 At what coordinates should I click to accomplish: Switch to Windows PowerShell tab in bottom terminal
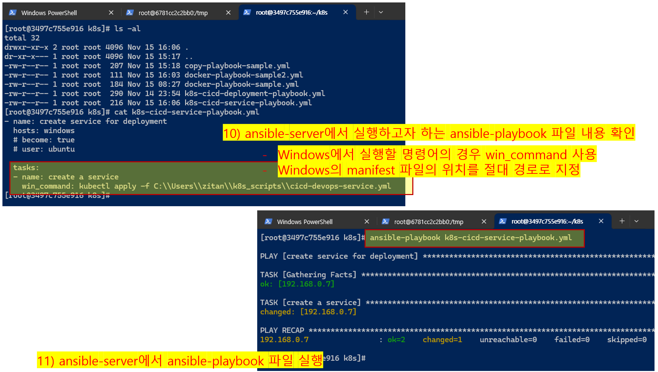[316, 222]
